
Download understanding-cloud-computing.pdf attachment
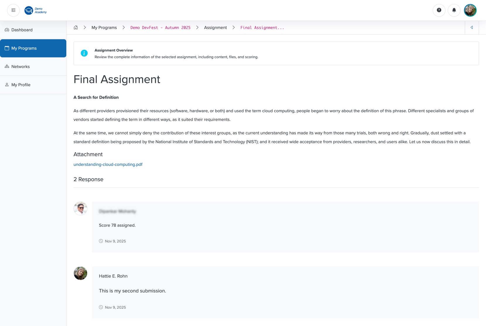pyautogui.click(x=108, y=164)
